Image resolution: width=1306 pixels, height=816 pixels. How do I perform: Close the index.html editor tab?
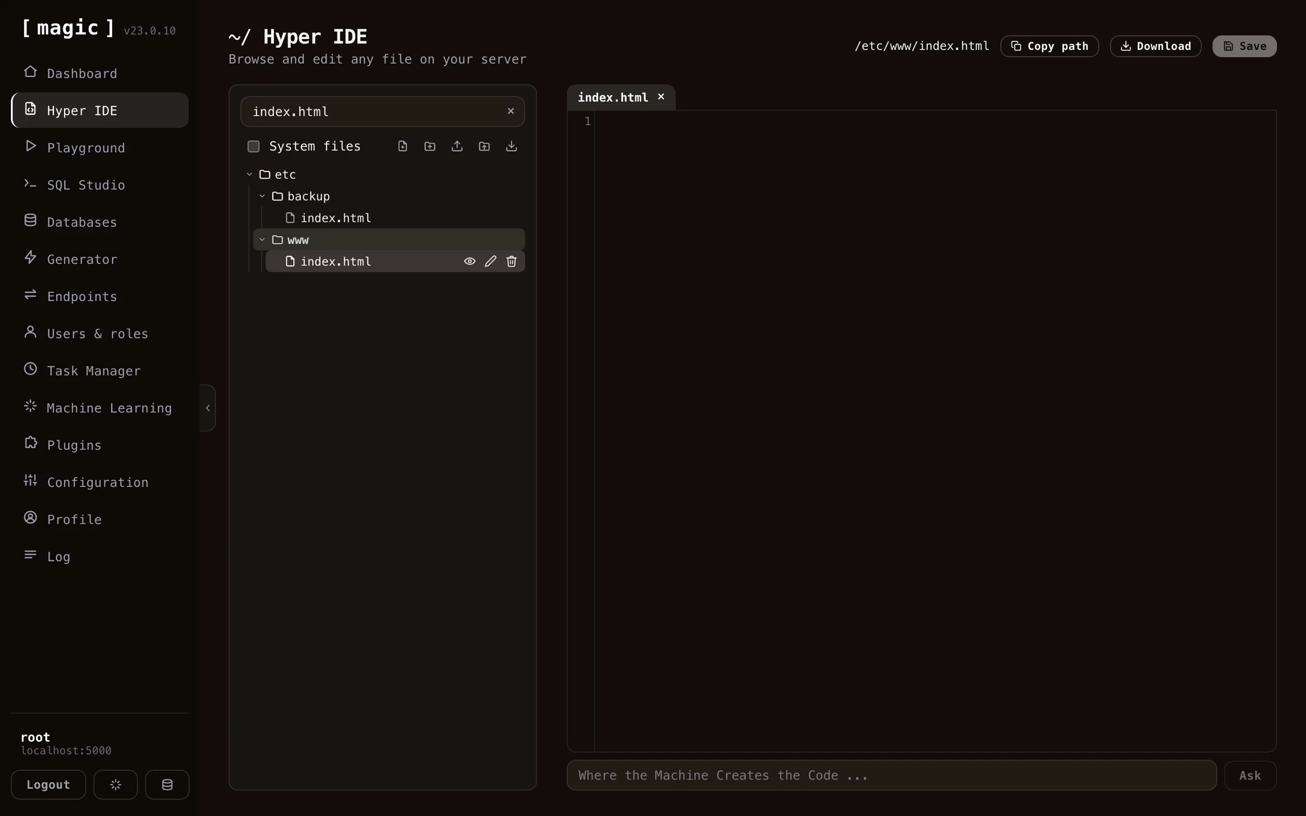pyautogui.click(x=661, y=97)
